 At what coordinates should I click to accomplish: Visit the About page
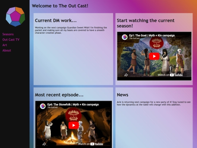(7, 50)
